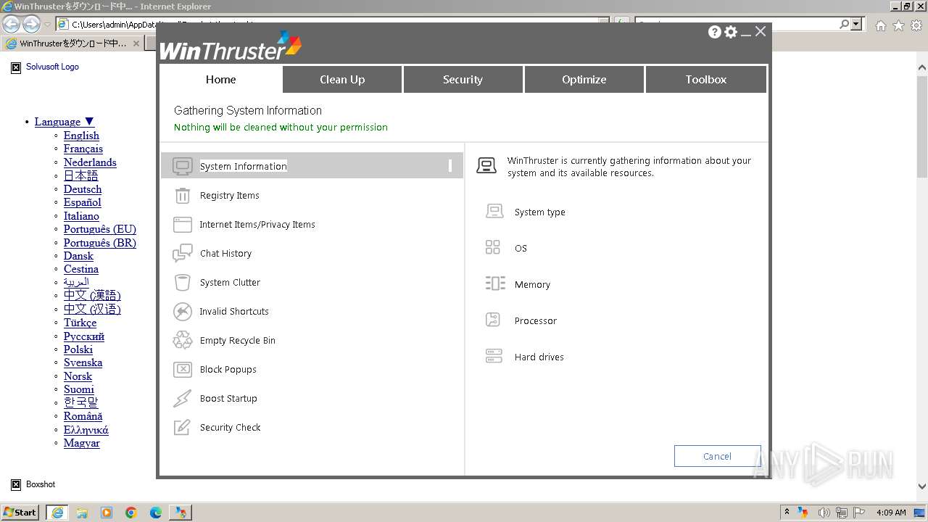
Task: Click the Processor icon
Action: 493,320
